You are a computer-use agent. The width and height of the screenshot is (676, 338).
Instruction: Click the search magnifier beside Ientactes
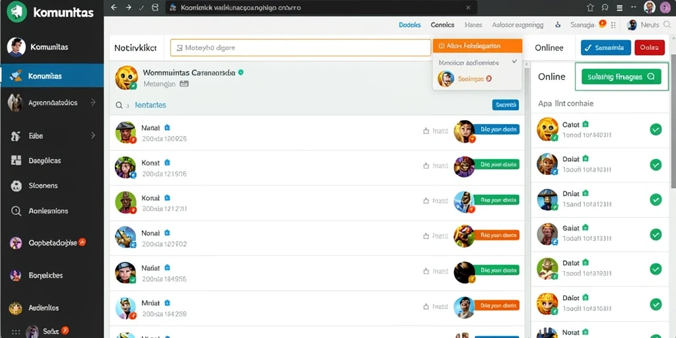(119, 105)
